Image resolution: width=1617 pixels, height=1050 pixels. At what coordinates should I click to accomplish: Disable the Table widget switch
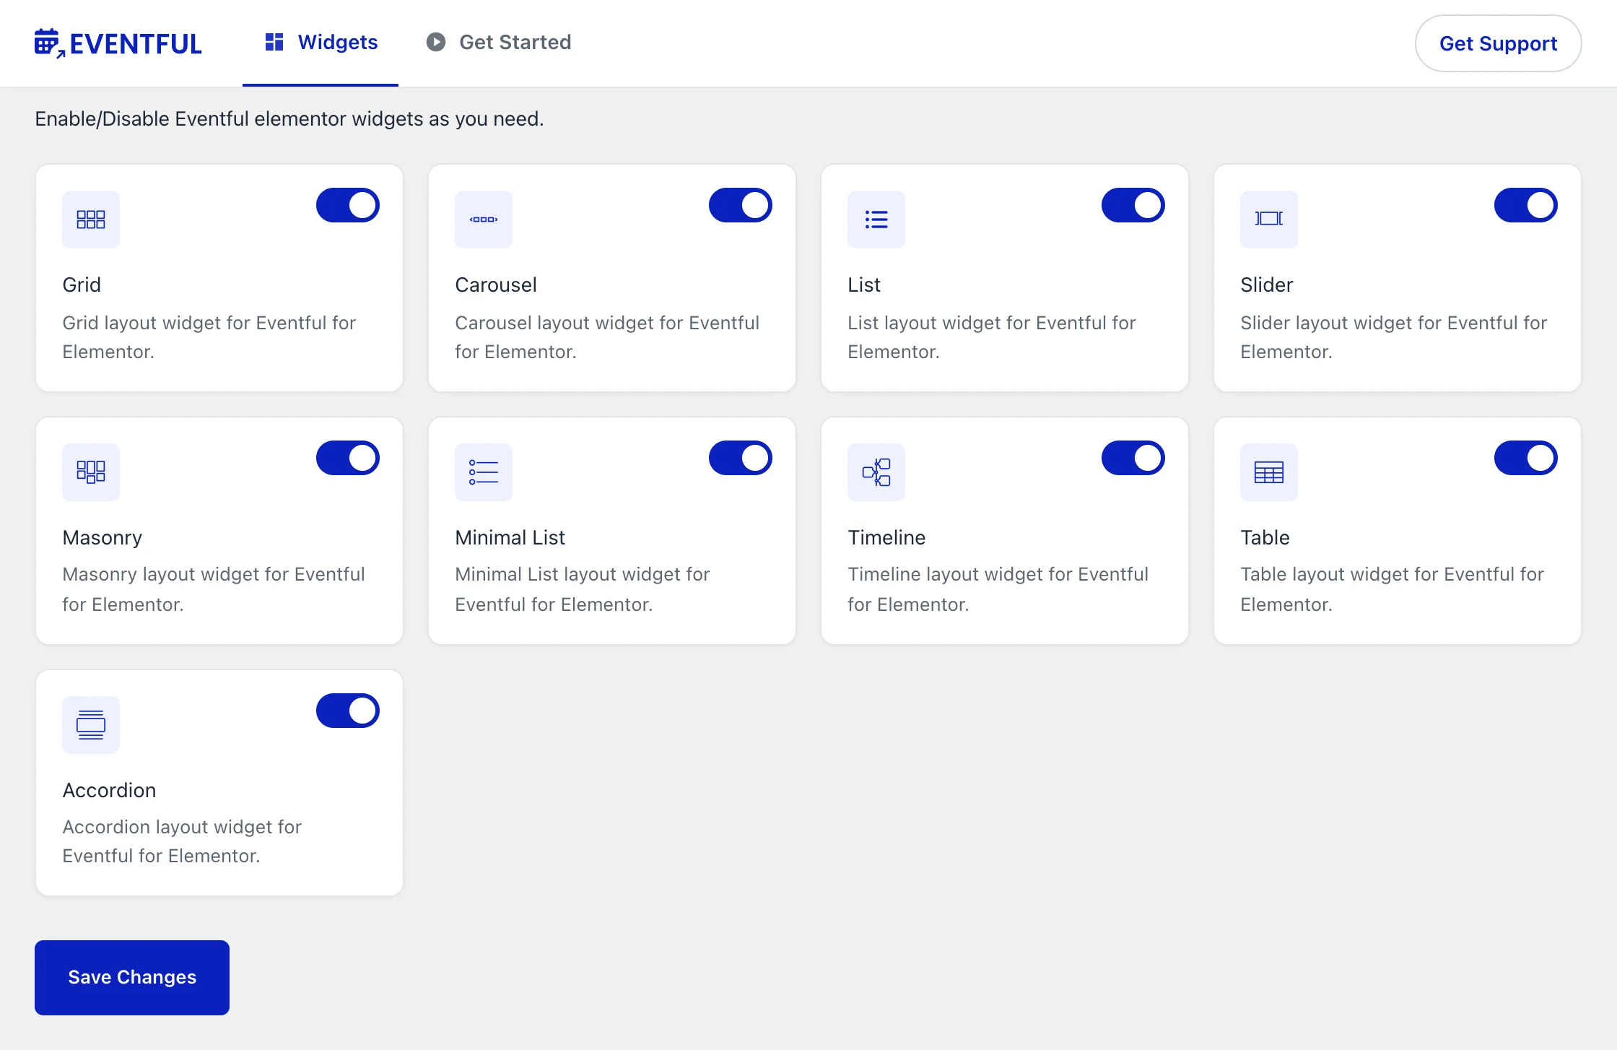[x=1526, y=458]
